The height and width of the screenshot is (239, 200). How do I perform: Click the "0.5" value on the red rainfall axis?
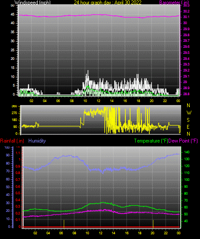(18, 193)
